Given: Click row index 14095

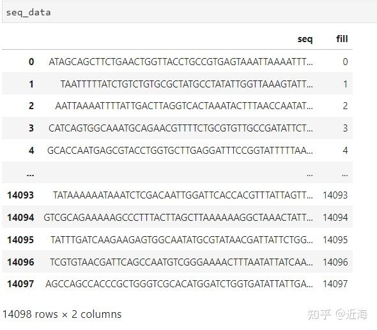Looking at the screenshot, I should pos(20,240).
